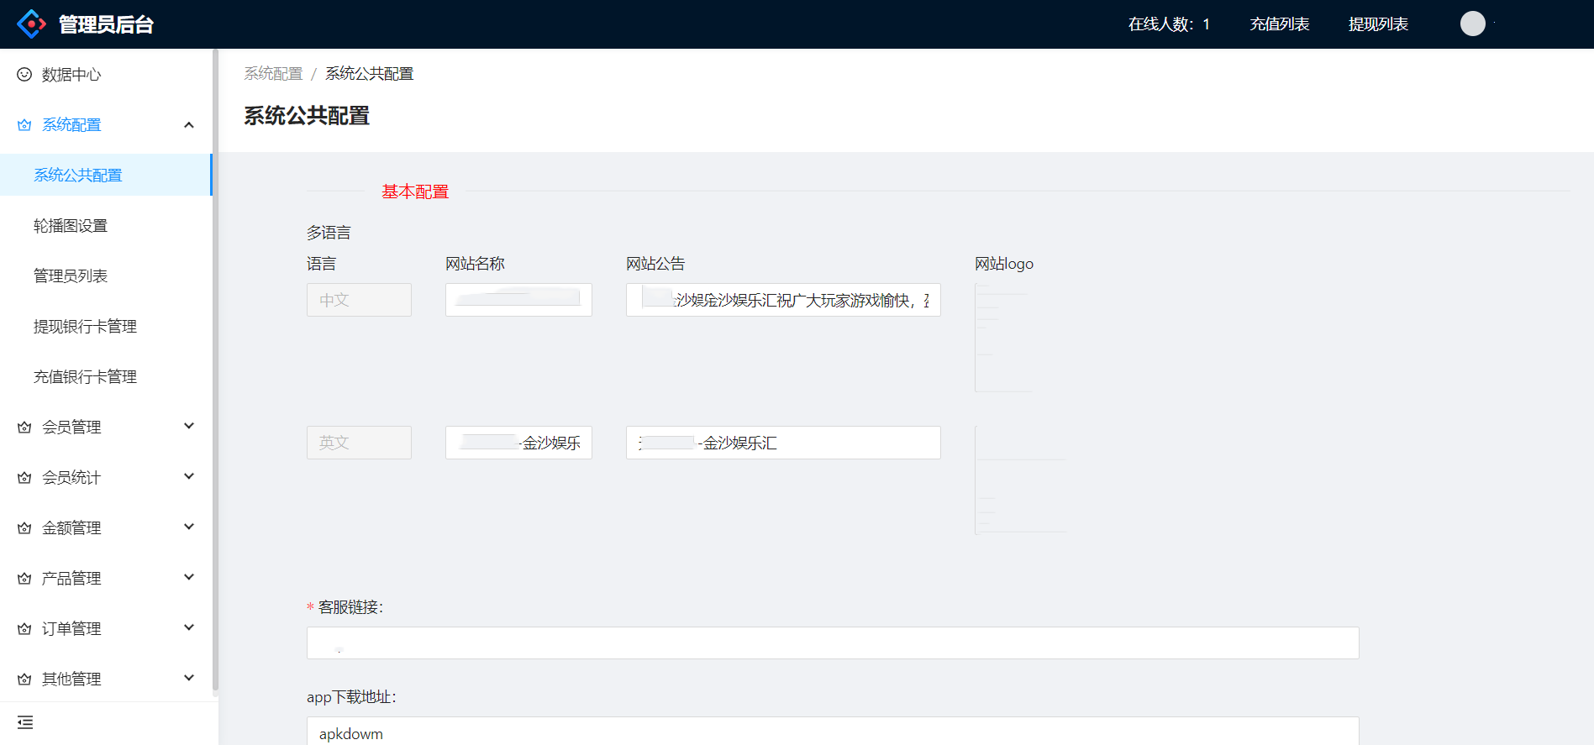Click the crown icon beside 系统配置

click(x=24, y=125)
